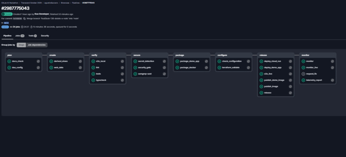Image resolution: width=346 pixels, height=157 pixels.
Task: Switch to the Pipeline tab
Action: click(x=7, y=36)
